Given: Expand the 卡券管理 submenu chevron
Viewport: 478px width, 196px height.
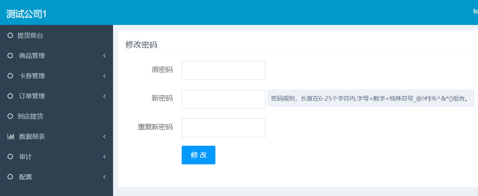Looking at the screenshot, I should [x=104, y=76].
